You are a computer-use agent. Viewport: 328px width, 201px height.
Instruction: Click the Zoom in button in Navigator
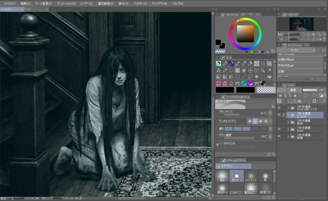(x=308, y=34)
